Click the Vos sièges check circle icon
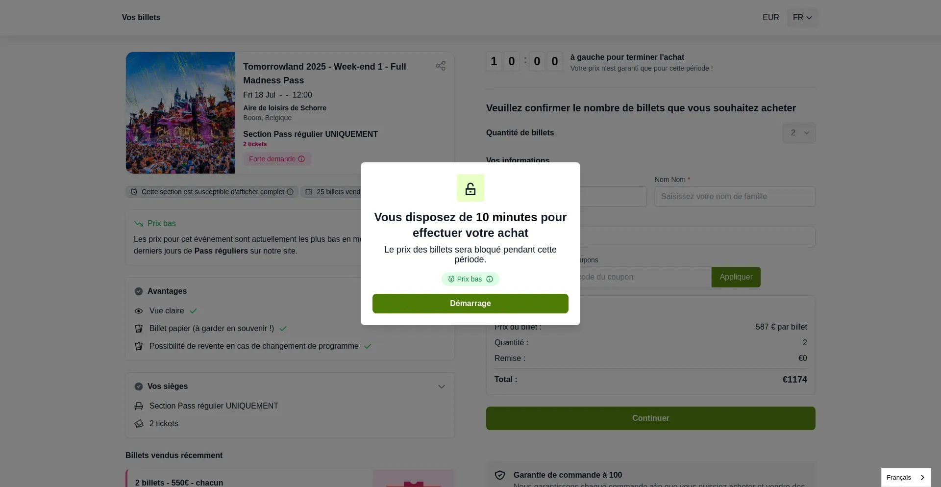This screenshot has height=487, width=941. (139, 386)
